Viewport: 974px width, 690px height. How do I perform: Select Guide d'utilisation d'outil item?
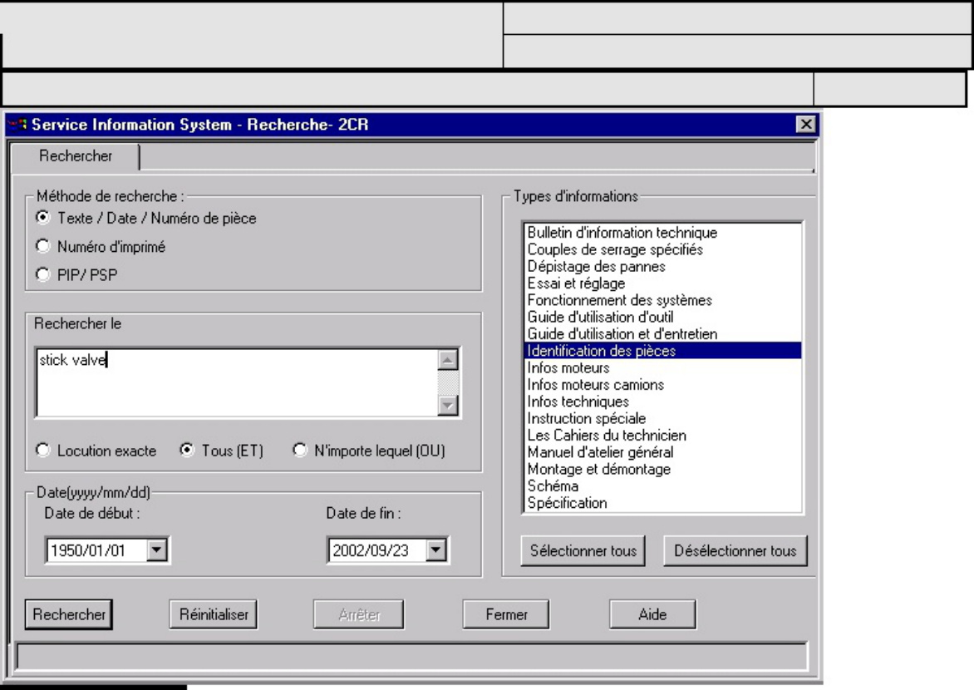click(663, 317)
